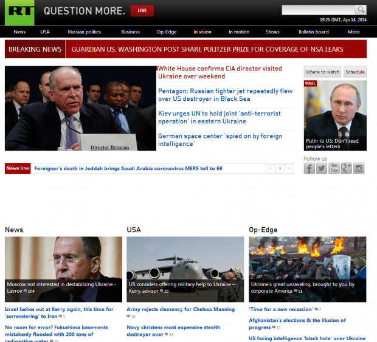Viewport: 377px width, 342px height.
Task: Open Israel lashes out at Kerry article
Action: click(59, 313)
